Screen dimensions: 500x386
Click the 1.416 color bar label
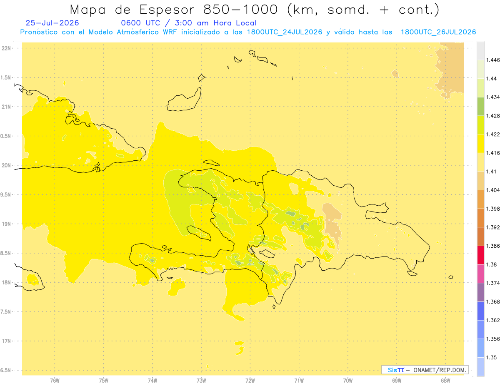[493, 153]
